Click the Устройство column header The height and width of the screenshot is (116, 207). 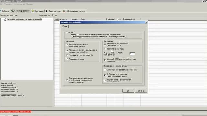pyautogui.click(x=62, y=19)
